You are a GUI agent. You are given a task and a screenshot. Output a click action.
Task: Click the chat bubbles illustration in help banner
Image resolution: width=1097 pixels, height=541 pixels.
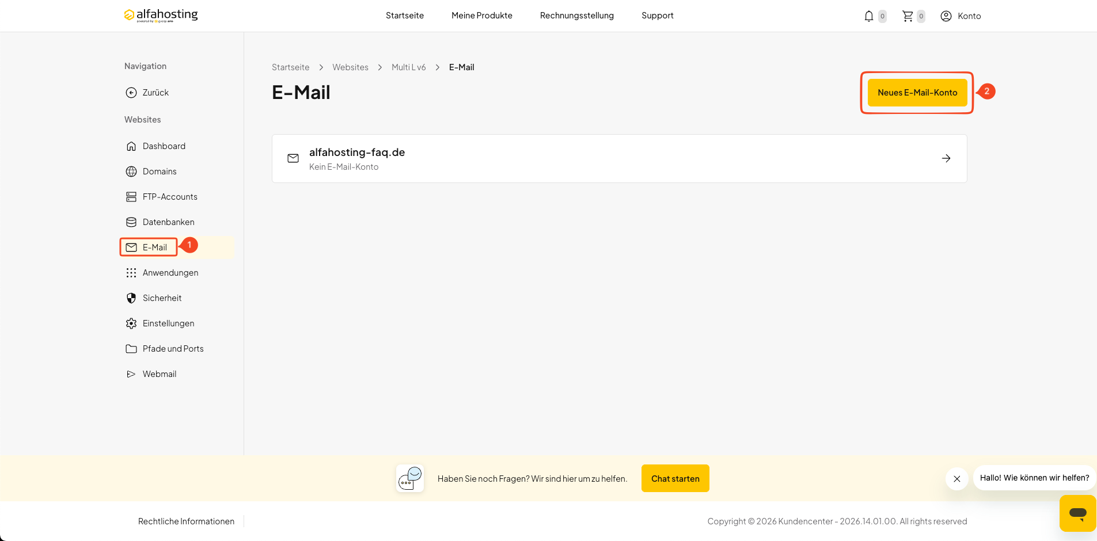[410, 478]
